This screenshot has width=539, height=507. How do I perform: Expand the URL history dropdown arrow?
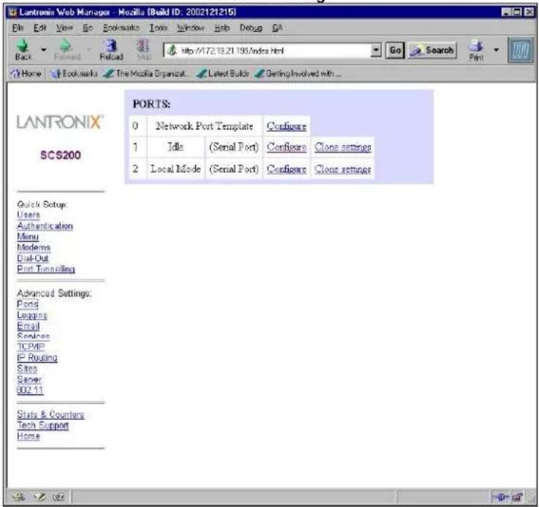[x=377, y=51]
